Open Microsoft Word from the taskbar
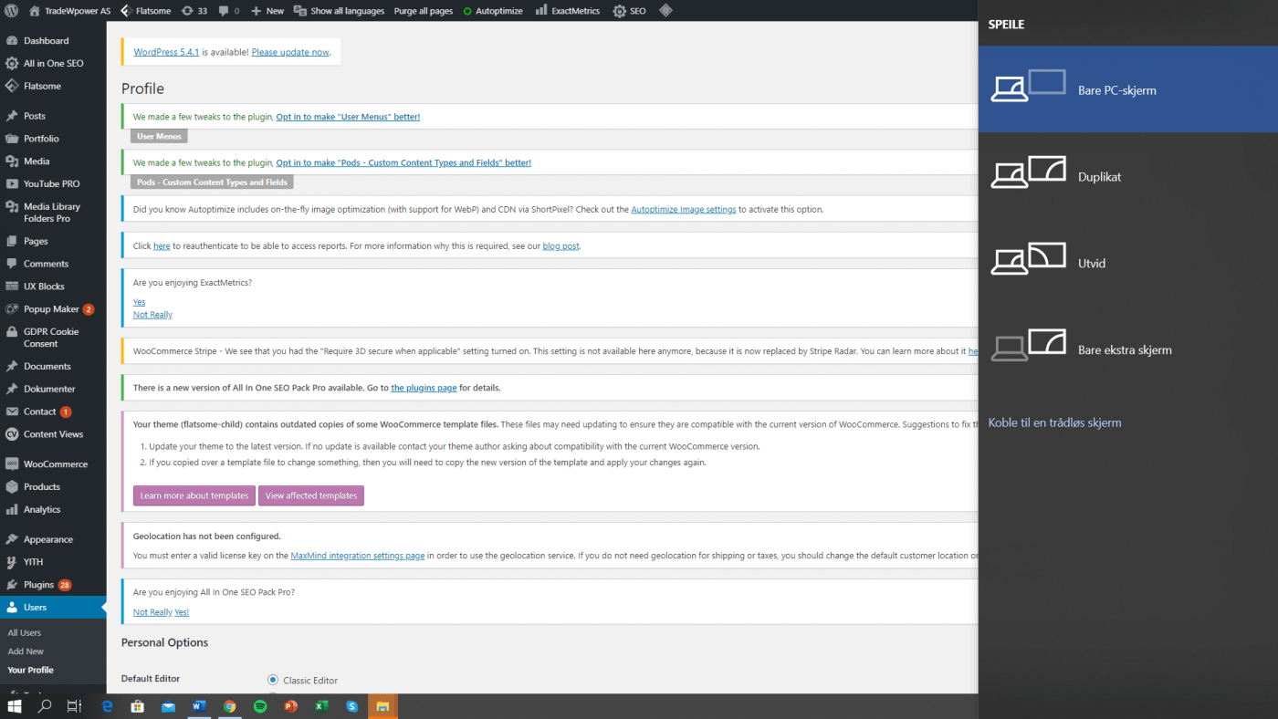Screen dimensions: 1278x719 point(199,706)
